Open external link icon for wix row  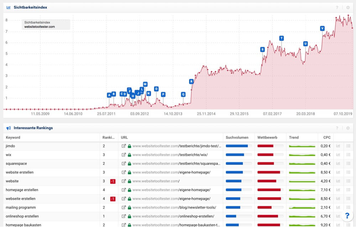[124, 155]
